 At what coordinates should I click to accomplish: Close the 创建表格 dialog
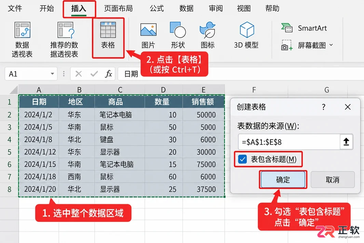(x=348, y=107)
